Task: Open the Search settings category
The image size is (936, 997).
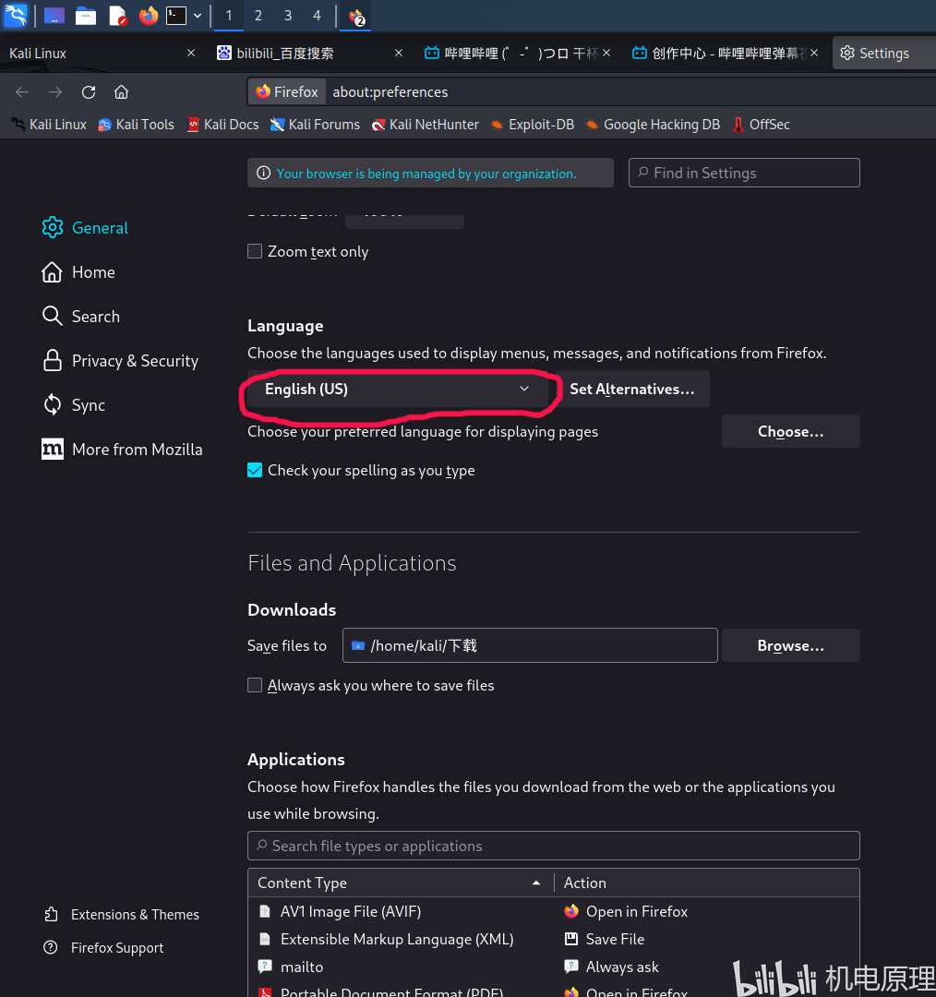Action: tap(80, 317)
